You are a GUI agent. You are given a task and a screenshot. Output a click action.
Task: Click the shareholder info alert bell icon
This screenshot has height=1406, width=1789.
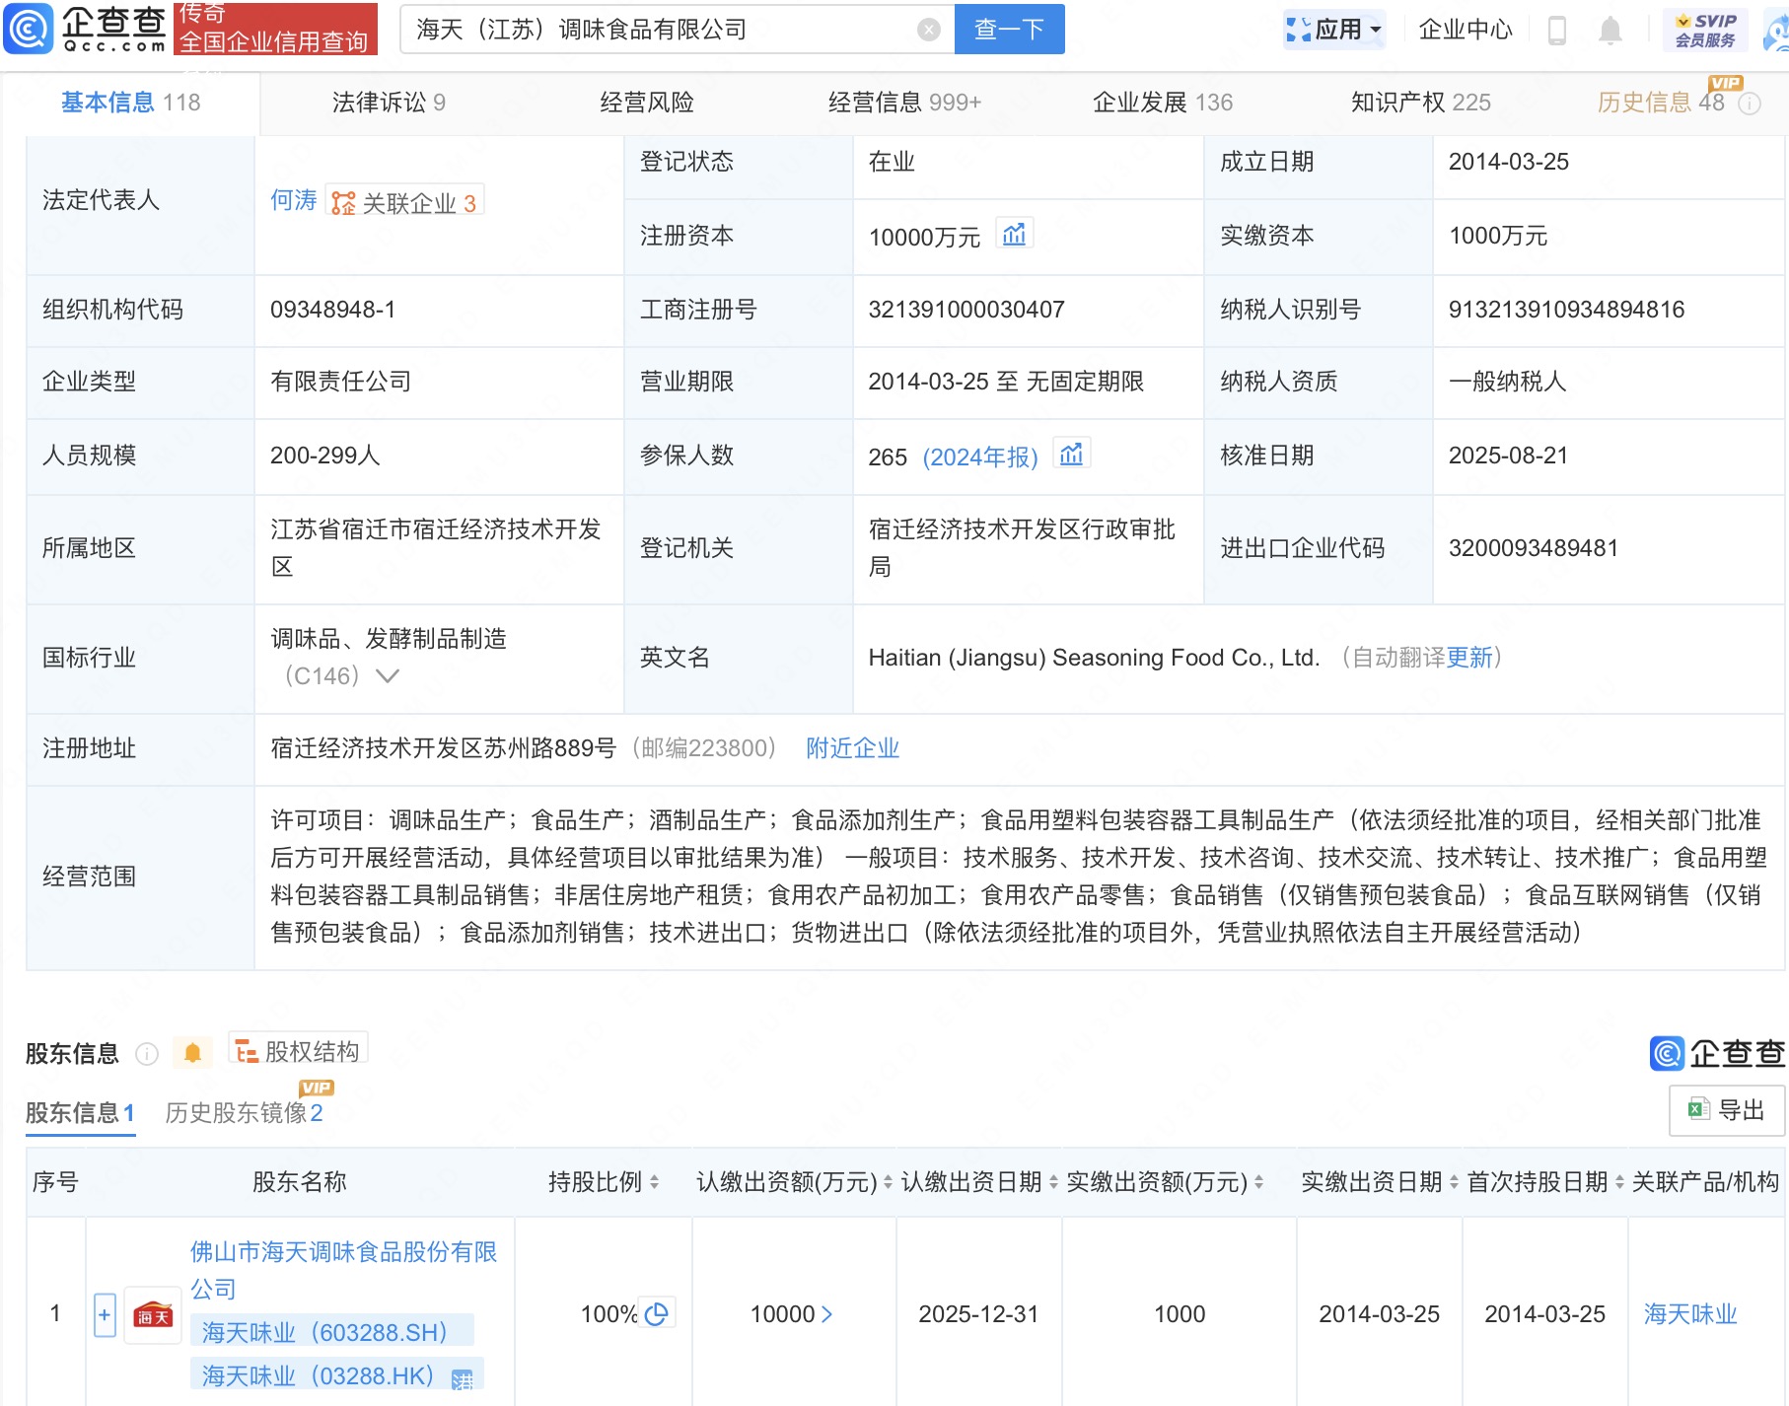tap(192, 1053)
